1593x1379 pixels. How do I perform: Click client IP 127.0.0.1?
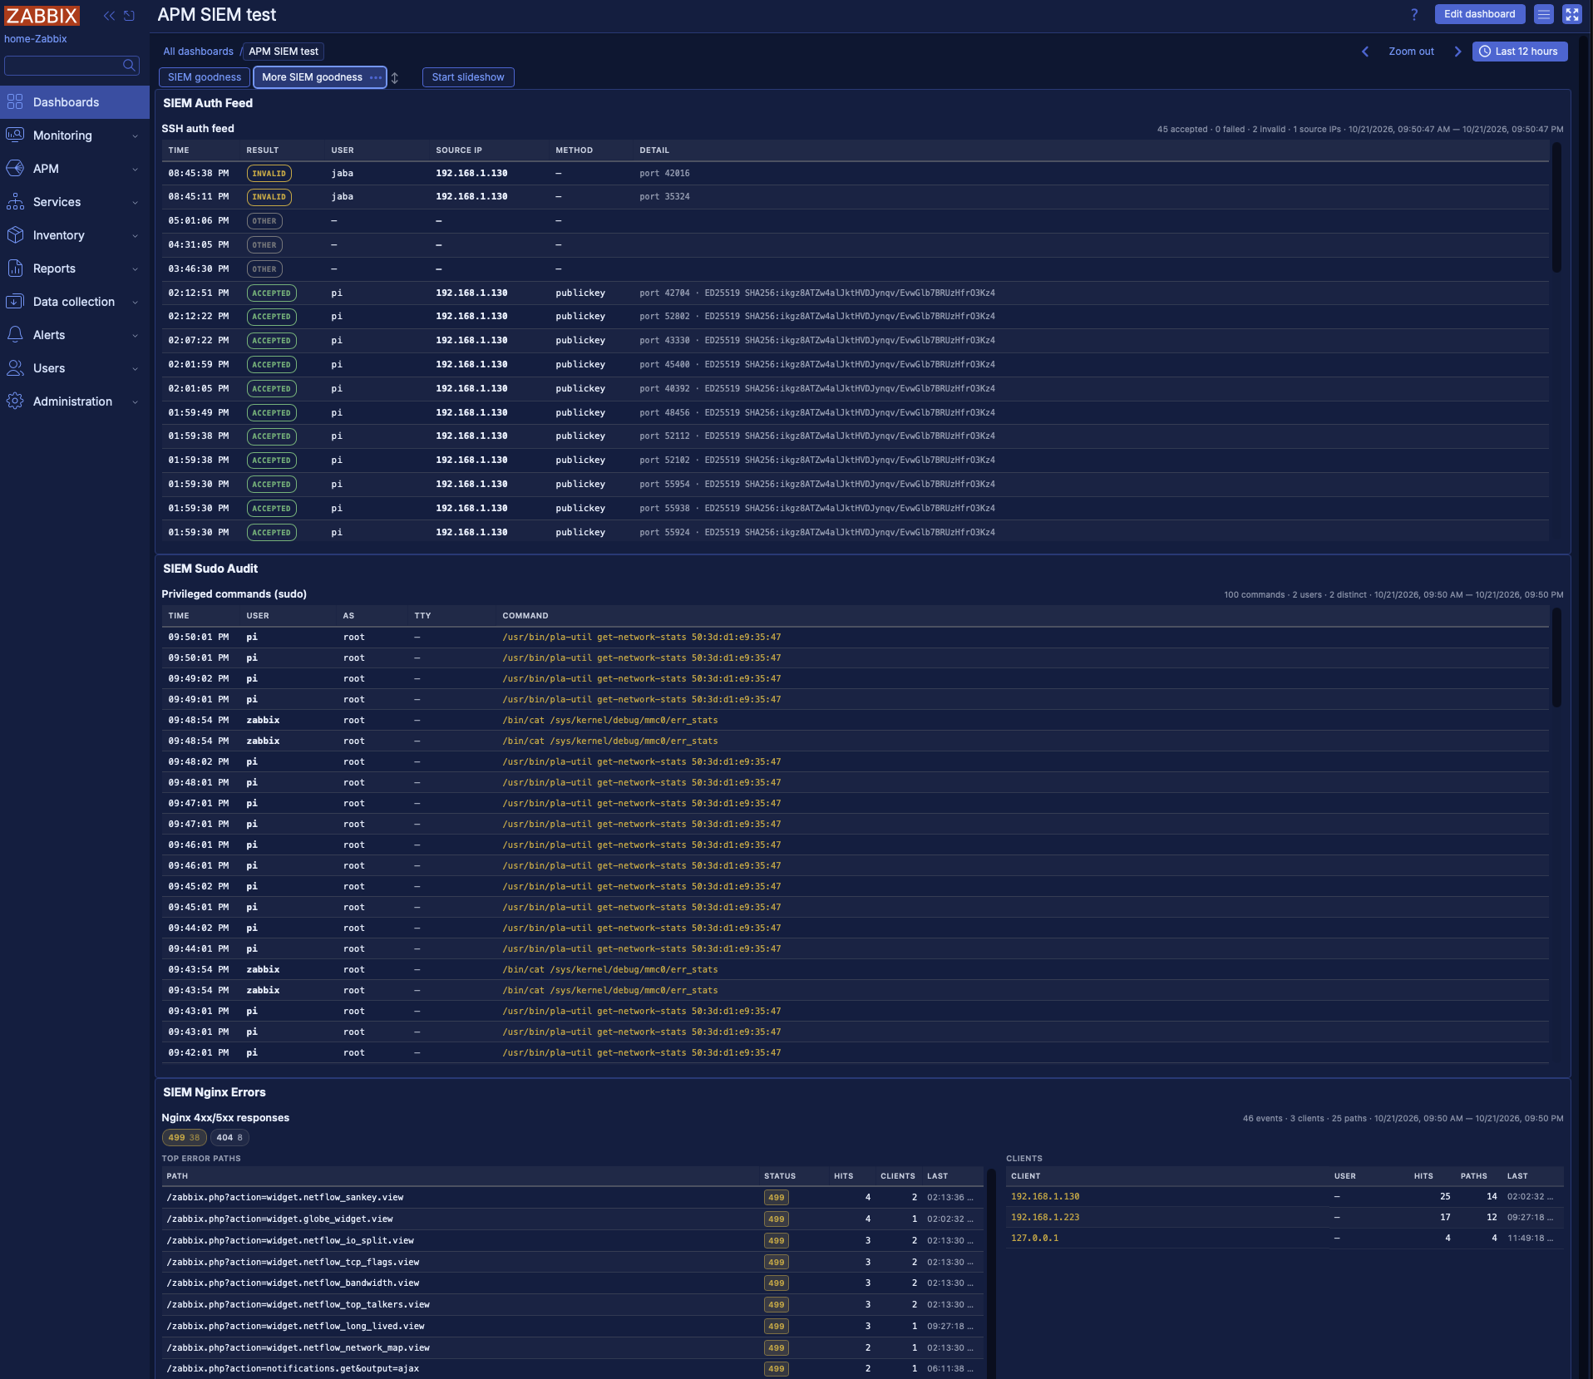[1034, 1238]
